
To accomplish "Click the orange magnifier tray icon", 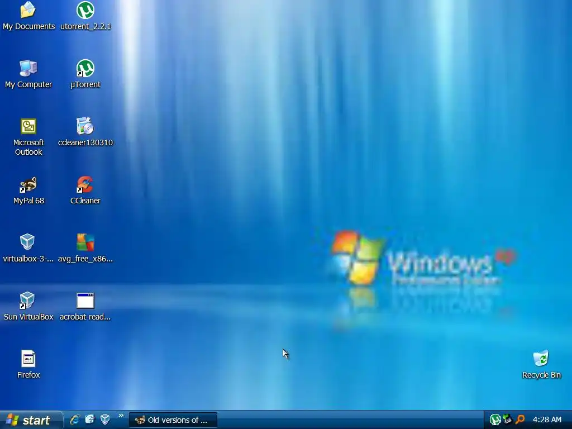I will click(520, 420).
